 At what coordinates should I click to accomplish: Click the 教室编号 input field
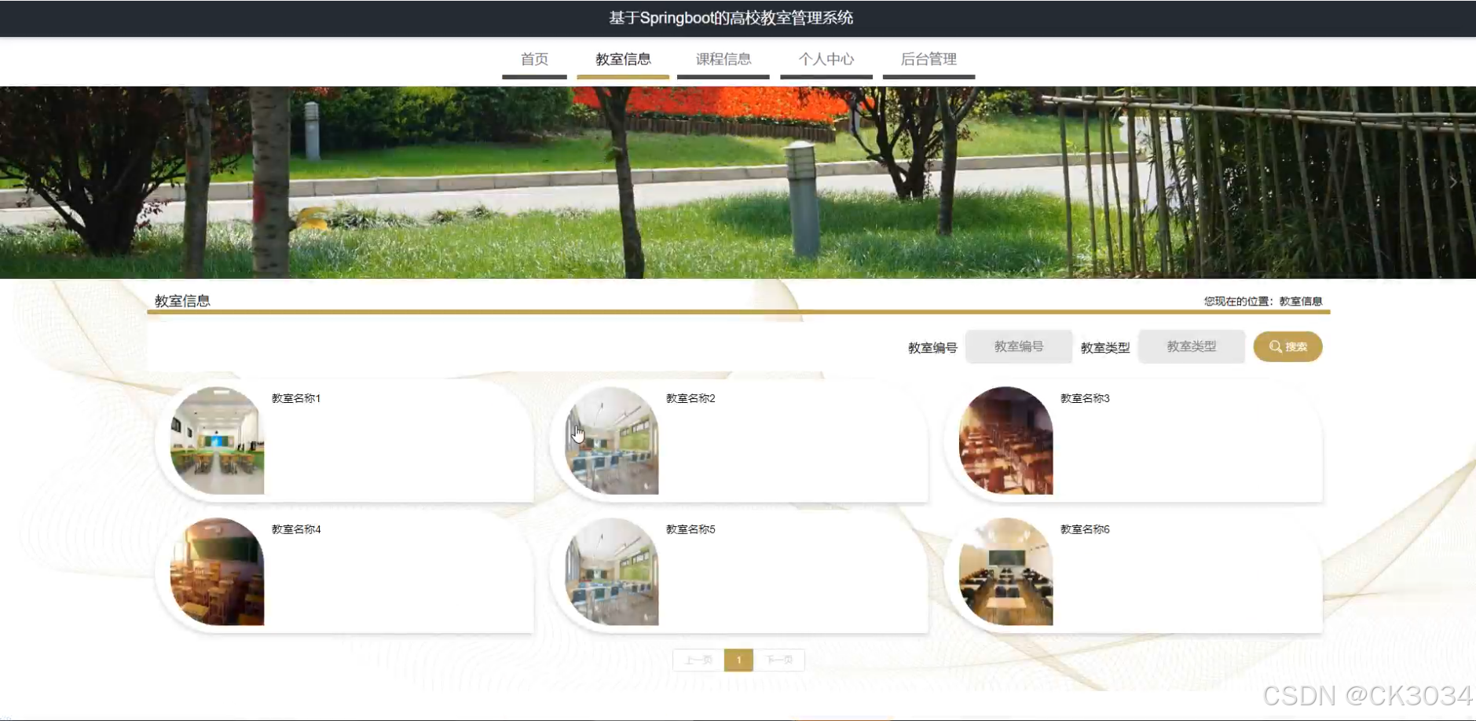[1019, 346]
